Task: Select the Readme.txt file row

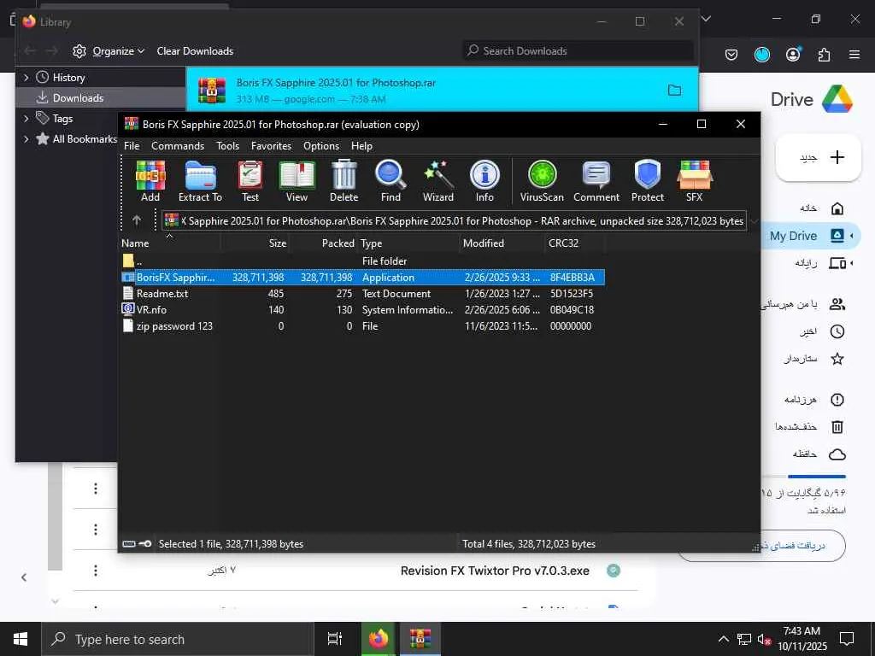Action: pyautogui.click(x=362, y=294)
